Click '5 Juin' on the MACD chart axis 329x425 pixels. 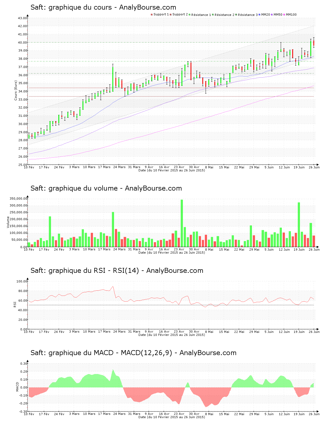(269, 414)
